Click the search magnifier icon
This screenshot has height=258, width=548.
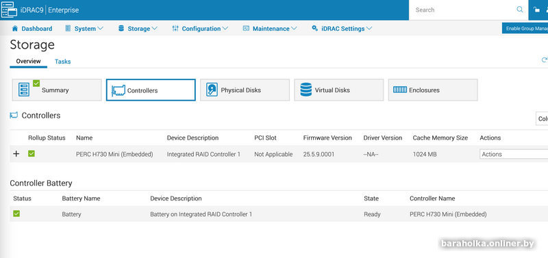[x=520, y=10]
